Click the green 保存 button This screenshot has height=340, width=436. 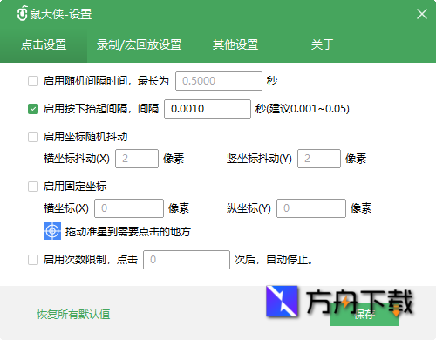point(364,315)
